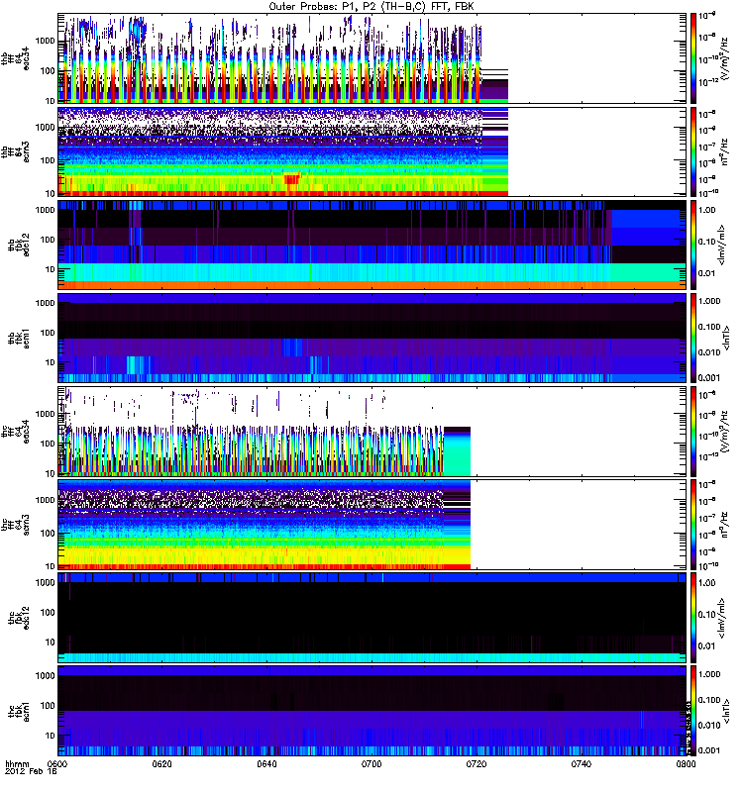Click the 10 y-axis tick of thb fbk edc12 panel
Screen dimensions: 743x792
pyautogui.click(x=51, y=269)
